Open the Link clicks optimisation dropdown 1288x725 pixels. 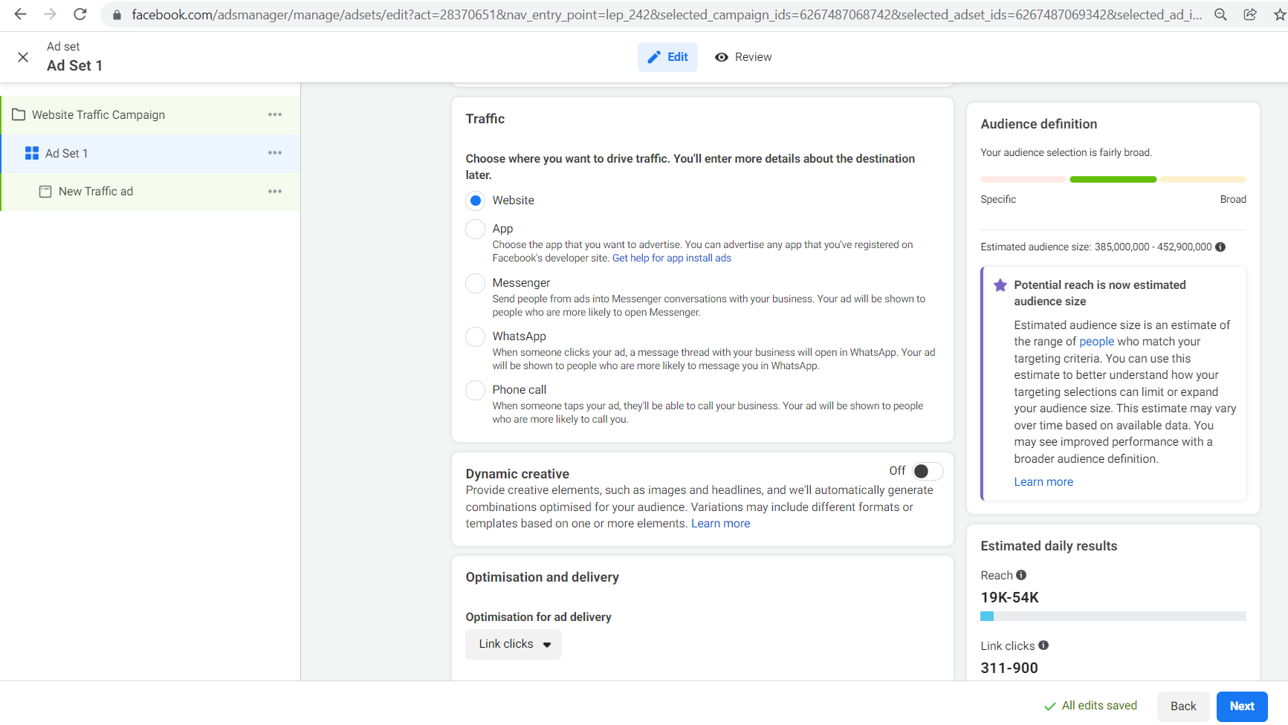click(514, 644)
